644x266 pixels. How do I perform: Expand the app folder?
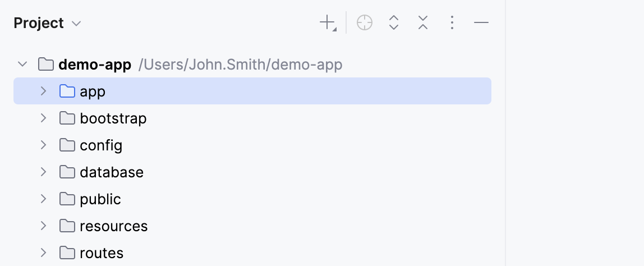click(x=43, y=91)
